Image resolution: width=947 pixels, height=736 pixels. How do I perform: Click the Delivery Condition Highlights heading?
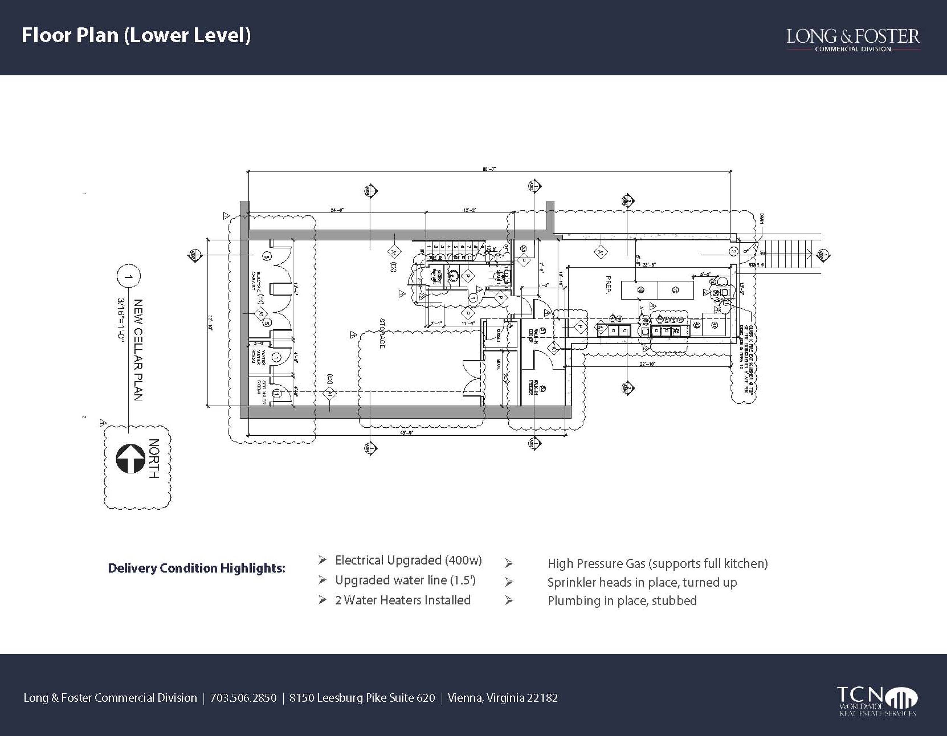pyautogui.click(x=197, y=568)
